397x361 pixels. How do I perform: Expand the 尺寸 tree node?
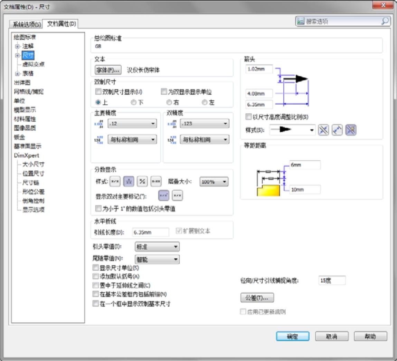point(18,55)
